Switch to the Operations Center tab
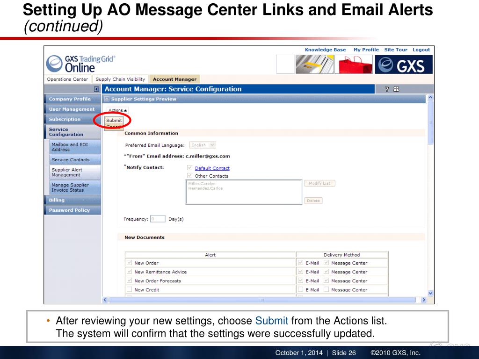479x359 pixels. (x=67, y=79)
